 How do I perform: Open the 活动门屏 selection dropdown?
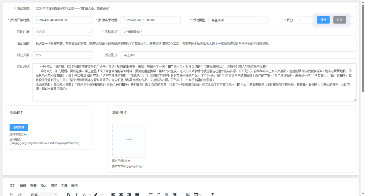pos(63,31)
